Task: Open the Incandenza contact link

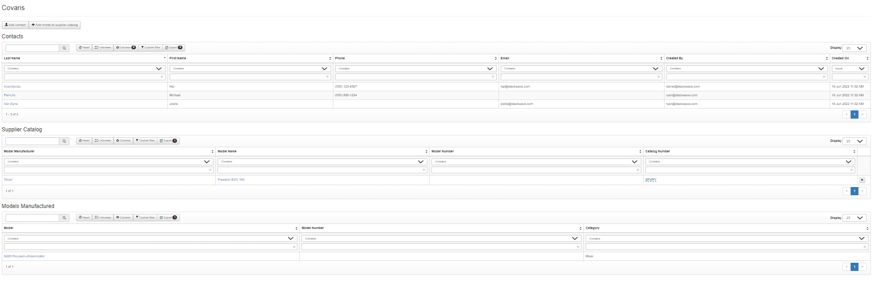Action: pos(12,87)
